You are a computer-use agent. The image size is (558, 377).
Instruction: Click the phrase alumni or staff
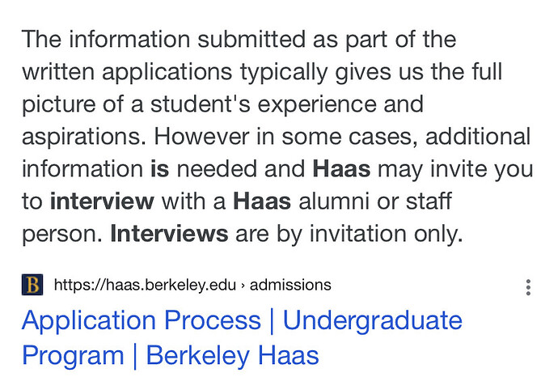pyautogui.click(x=375, y=201)
